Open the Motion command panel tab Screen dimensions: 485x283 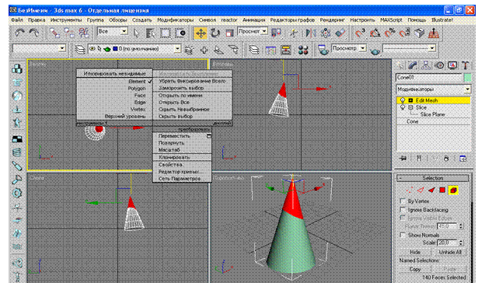439,65
